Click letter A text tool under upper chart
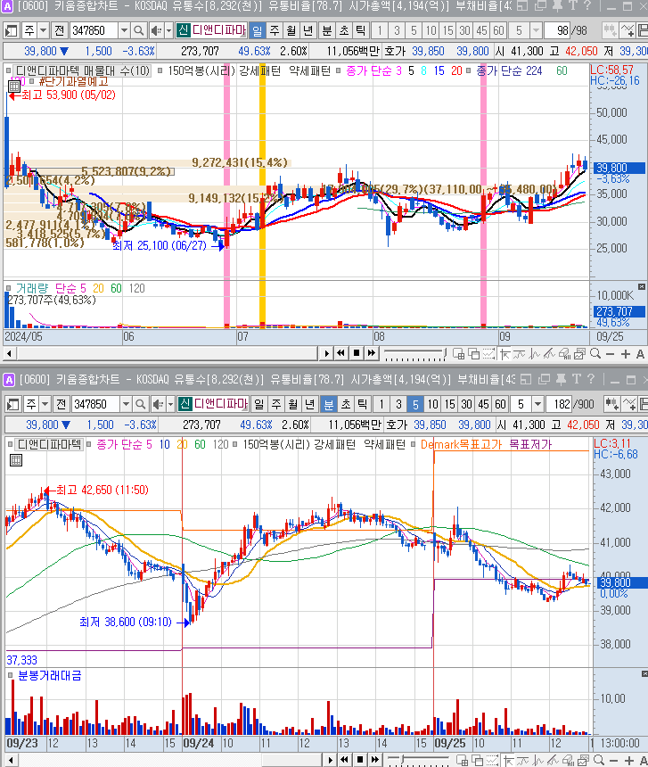Viewport: 648px width, 767px height. pos(640,354)
